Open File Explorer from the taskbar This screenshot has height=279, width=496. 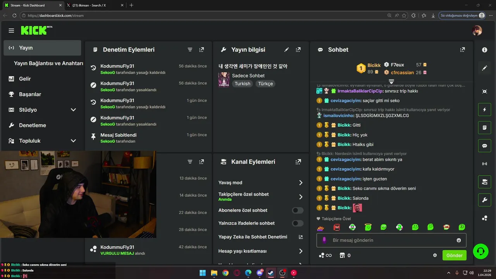[x=214, y=273]
